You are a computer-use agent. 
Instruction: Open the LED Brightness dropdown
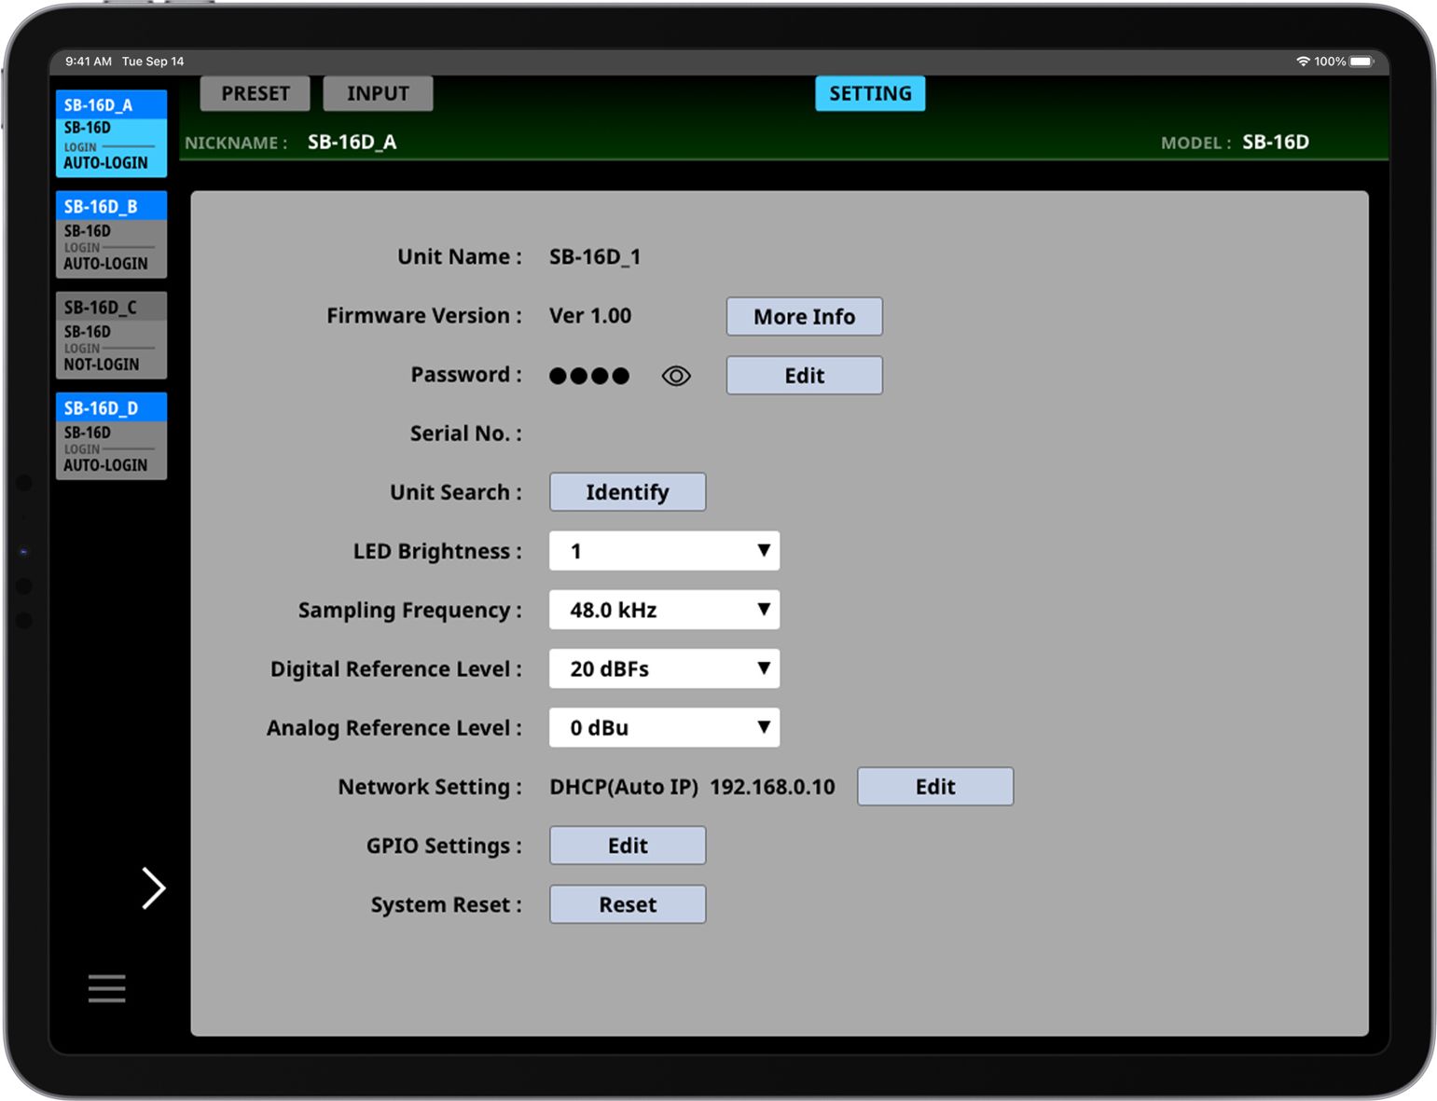pos(664,551)
